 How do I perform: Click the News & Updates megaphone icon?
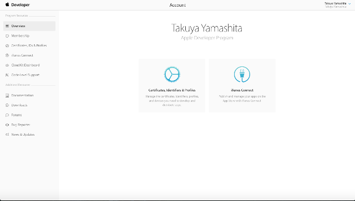(7, 135)
